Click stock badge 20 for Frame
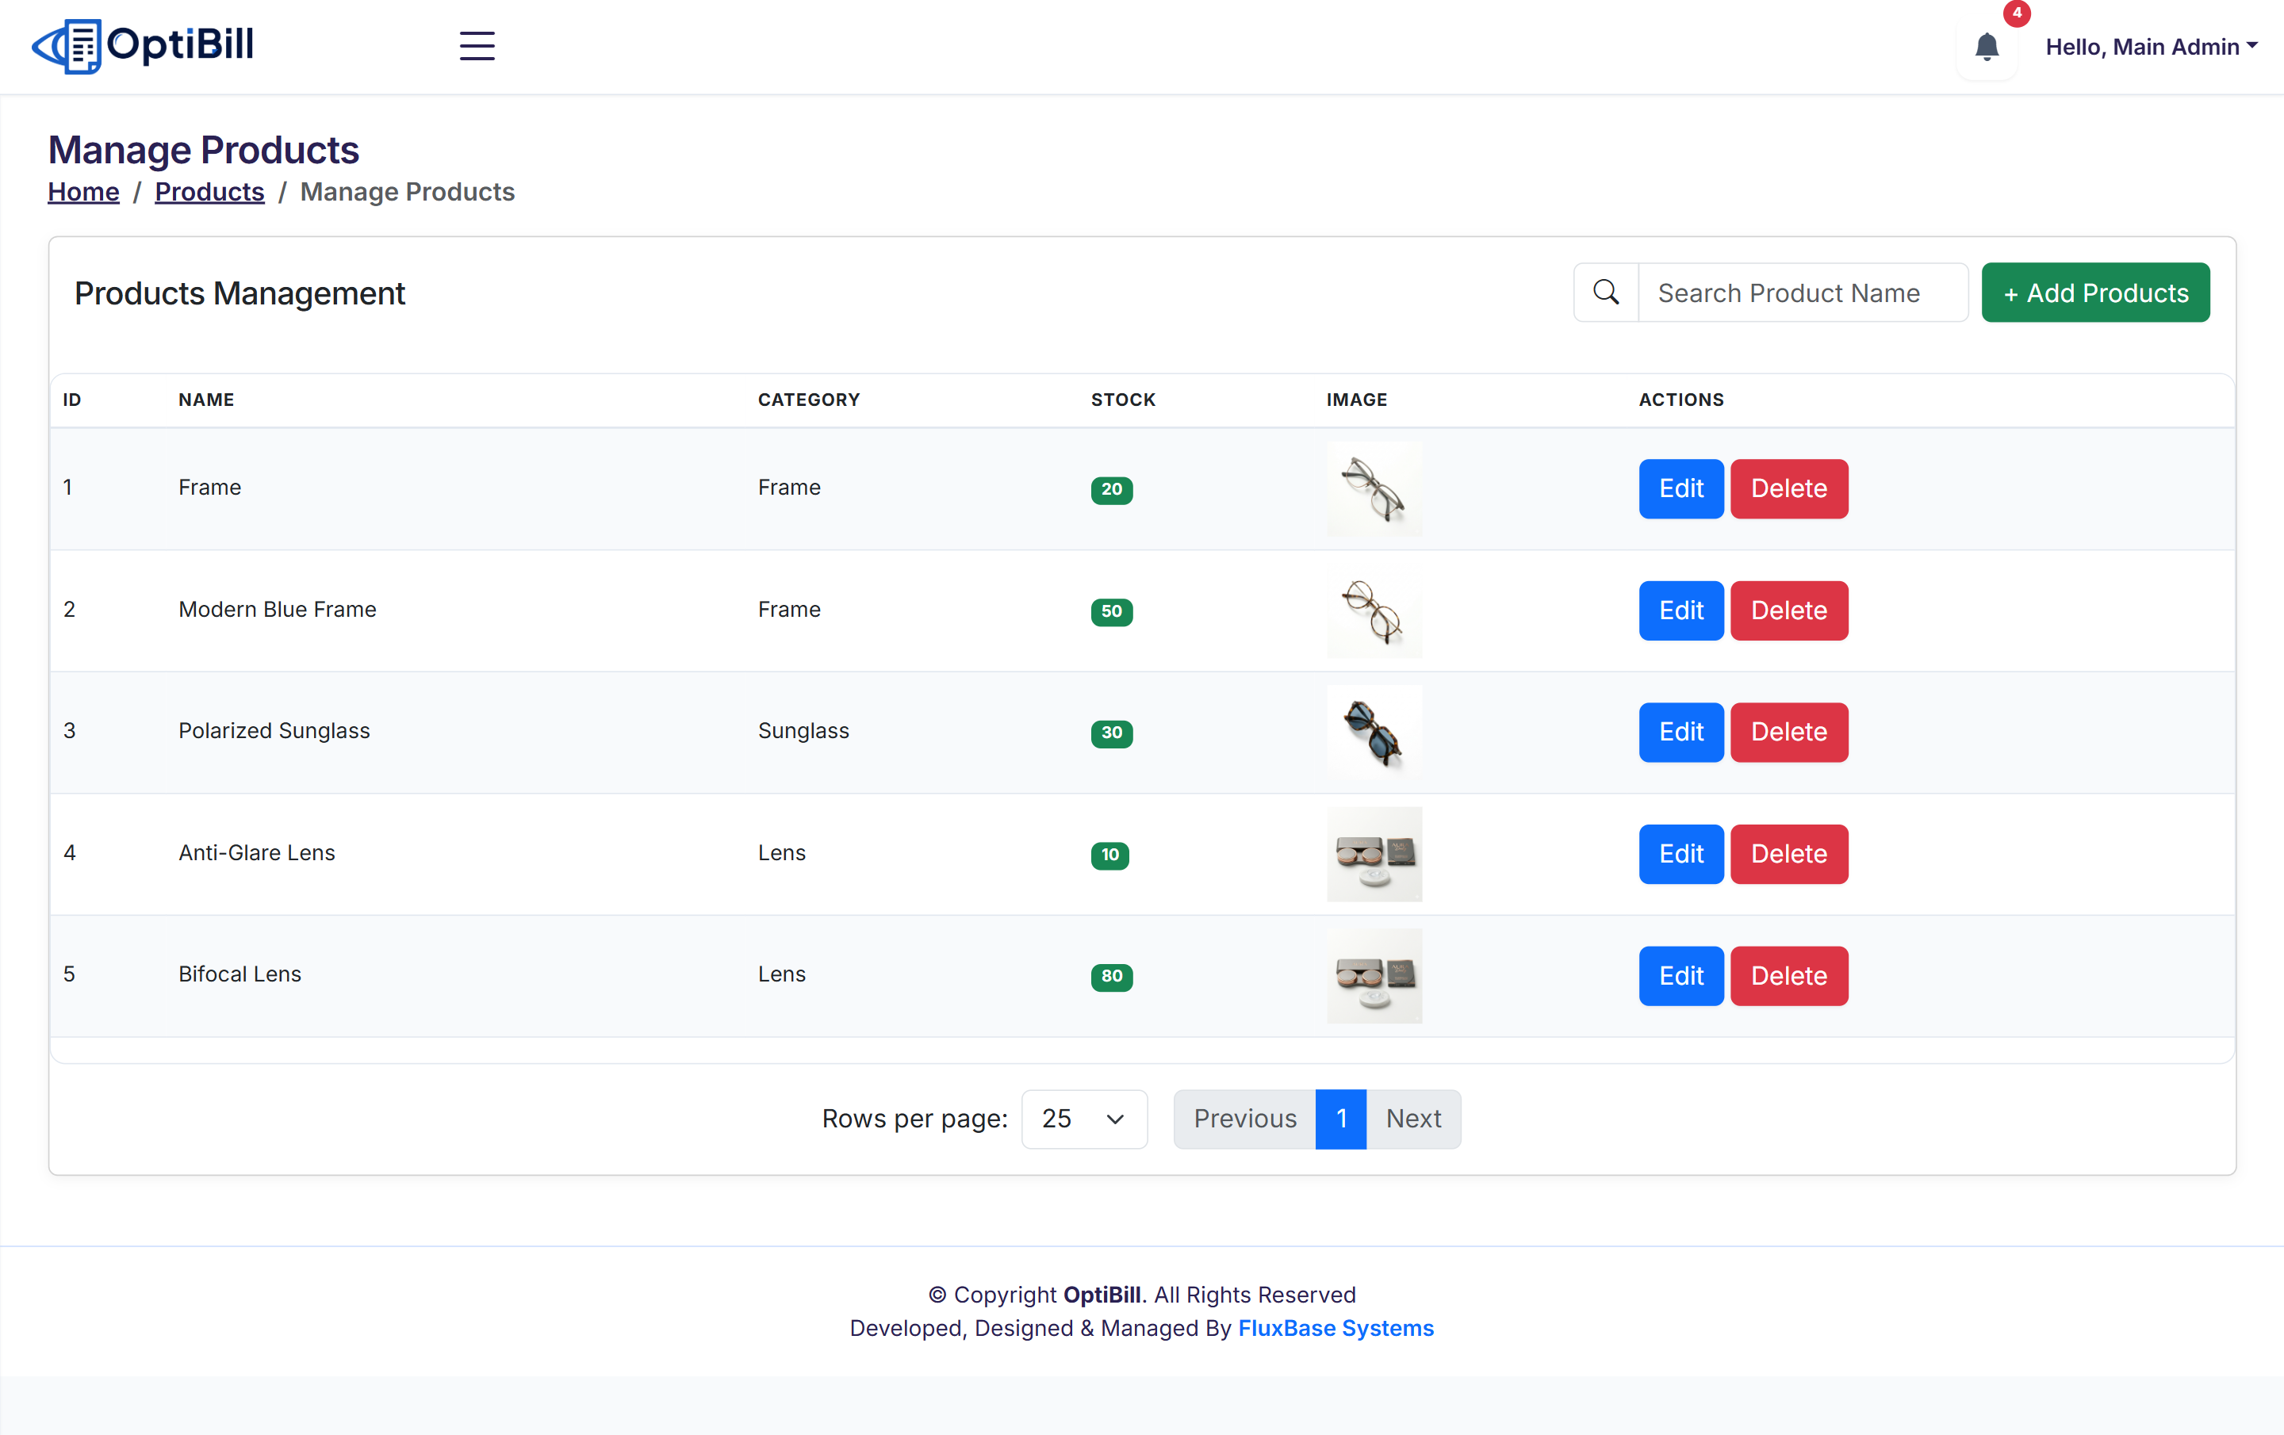The height and width of the screenshot is (1435, 2284). point(1112,489)
